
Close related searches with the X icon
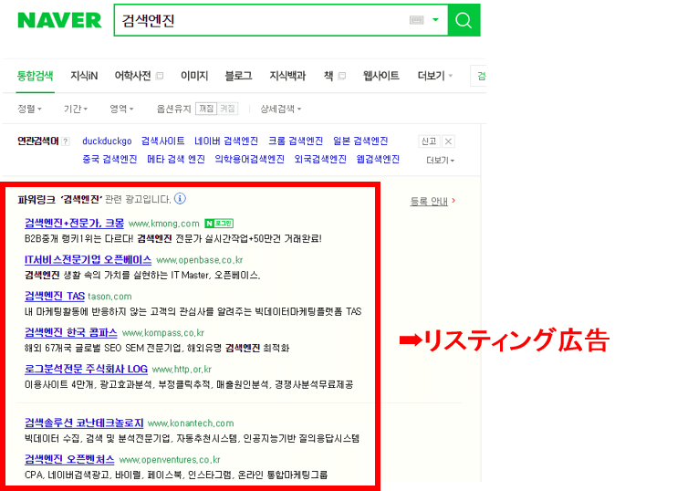pyautogui.click(x=448, y=141)
